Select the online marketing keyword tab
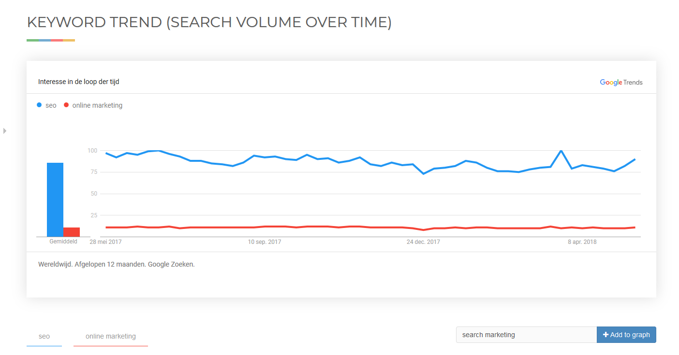The height and width of the screenshot is (355, 679). 111,336
